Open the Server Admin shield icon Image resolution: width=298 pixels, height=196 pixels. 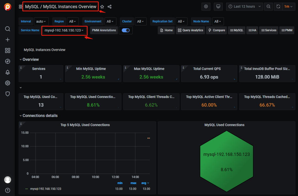(8, 94)
